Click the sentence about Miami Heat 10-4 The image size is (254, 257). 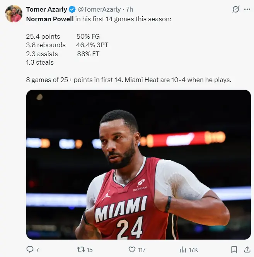(x=178, y=81)
